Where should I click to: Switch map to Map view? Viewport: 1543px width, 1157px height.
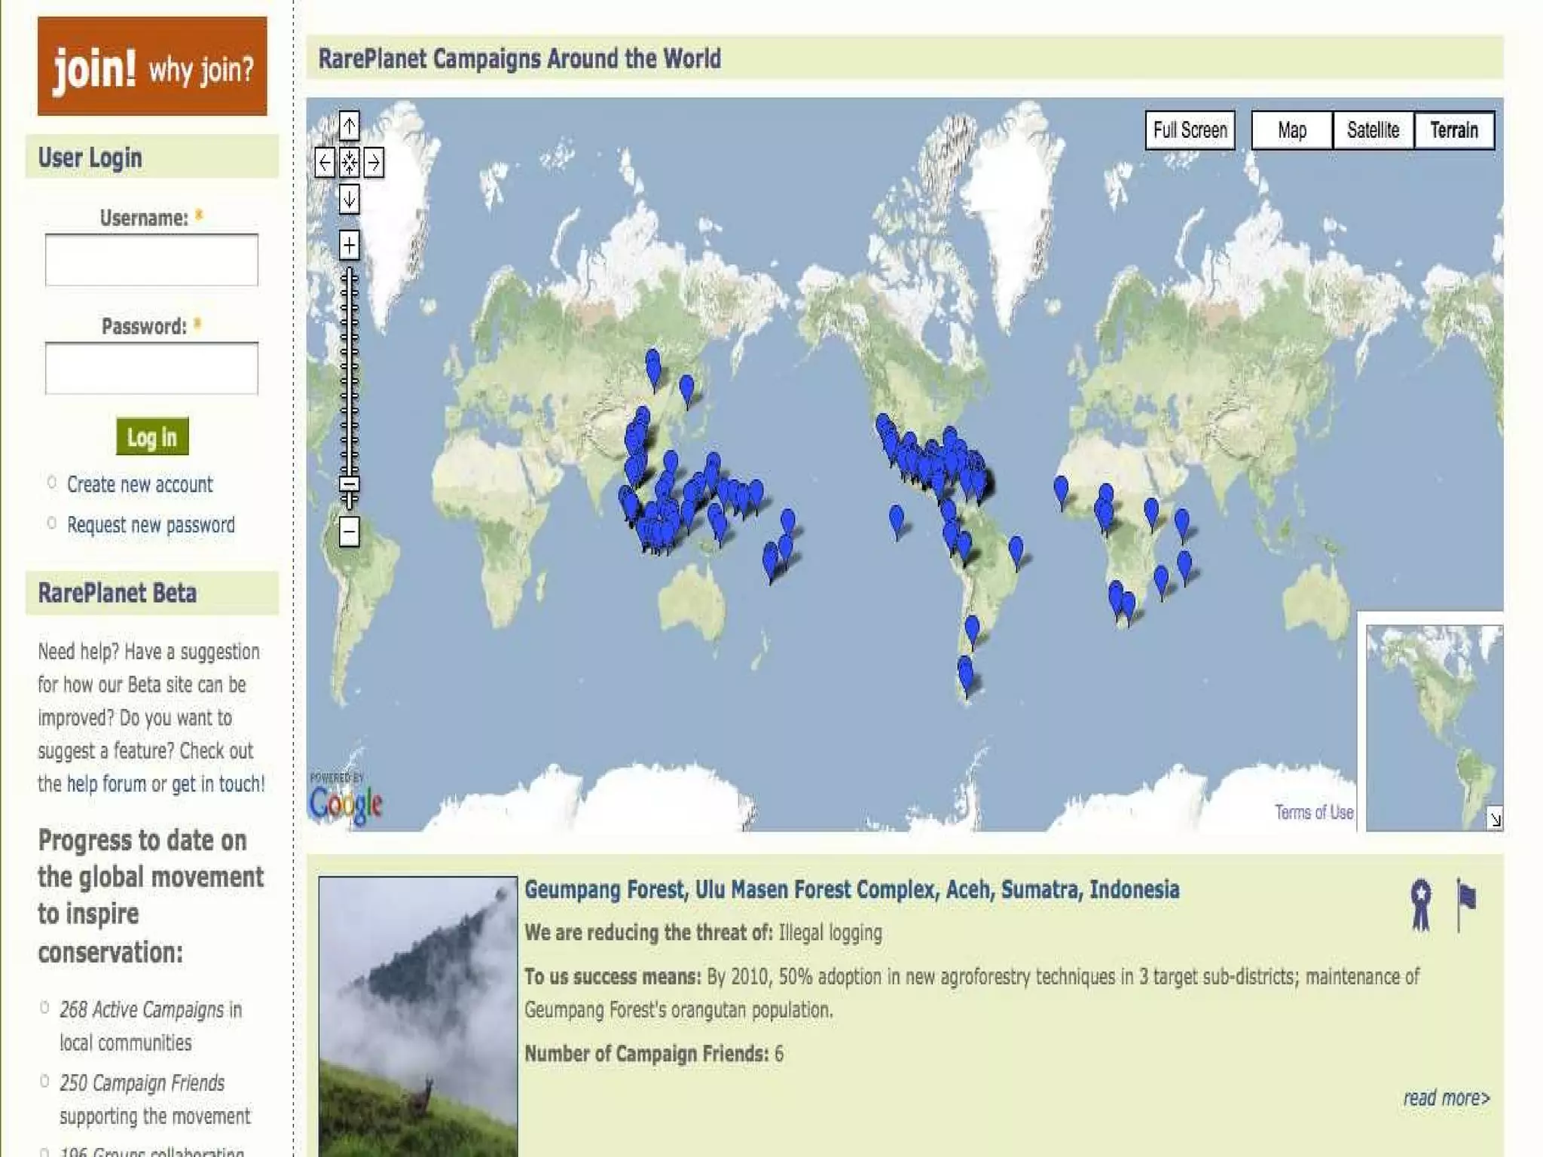[x=1291, y=130]
